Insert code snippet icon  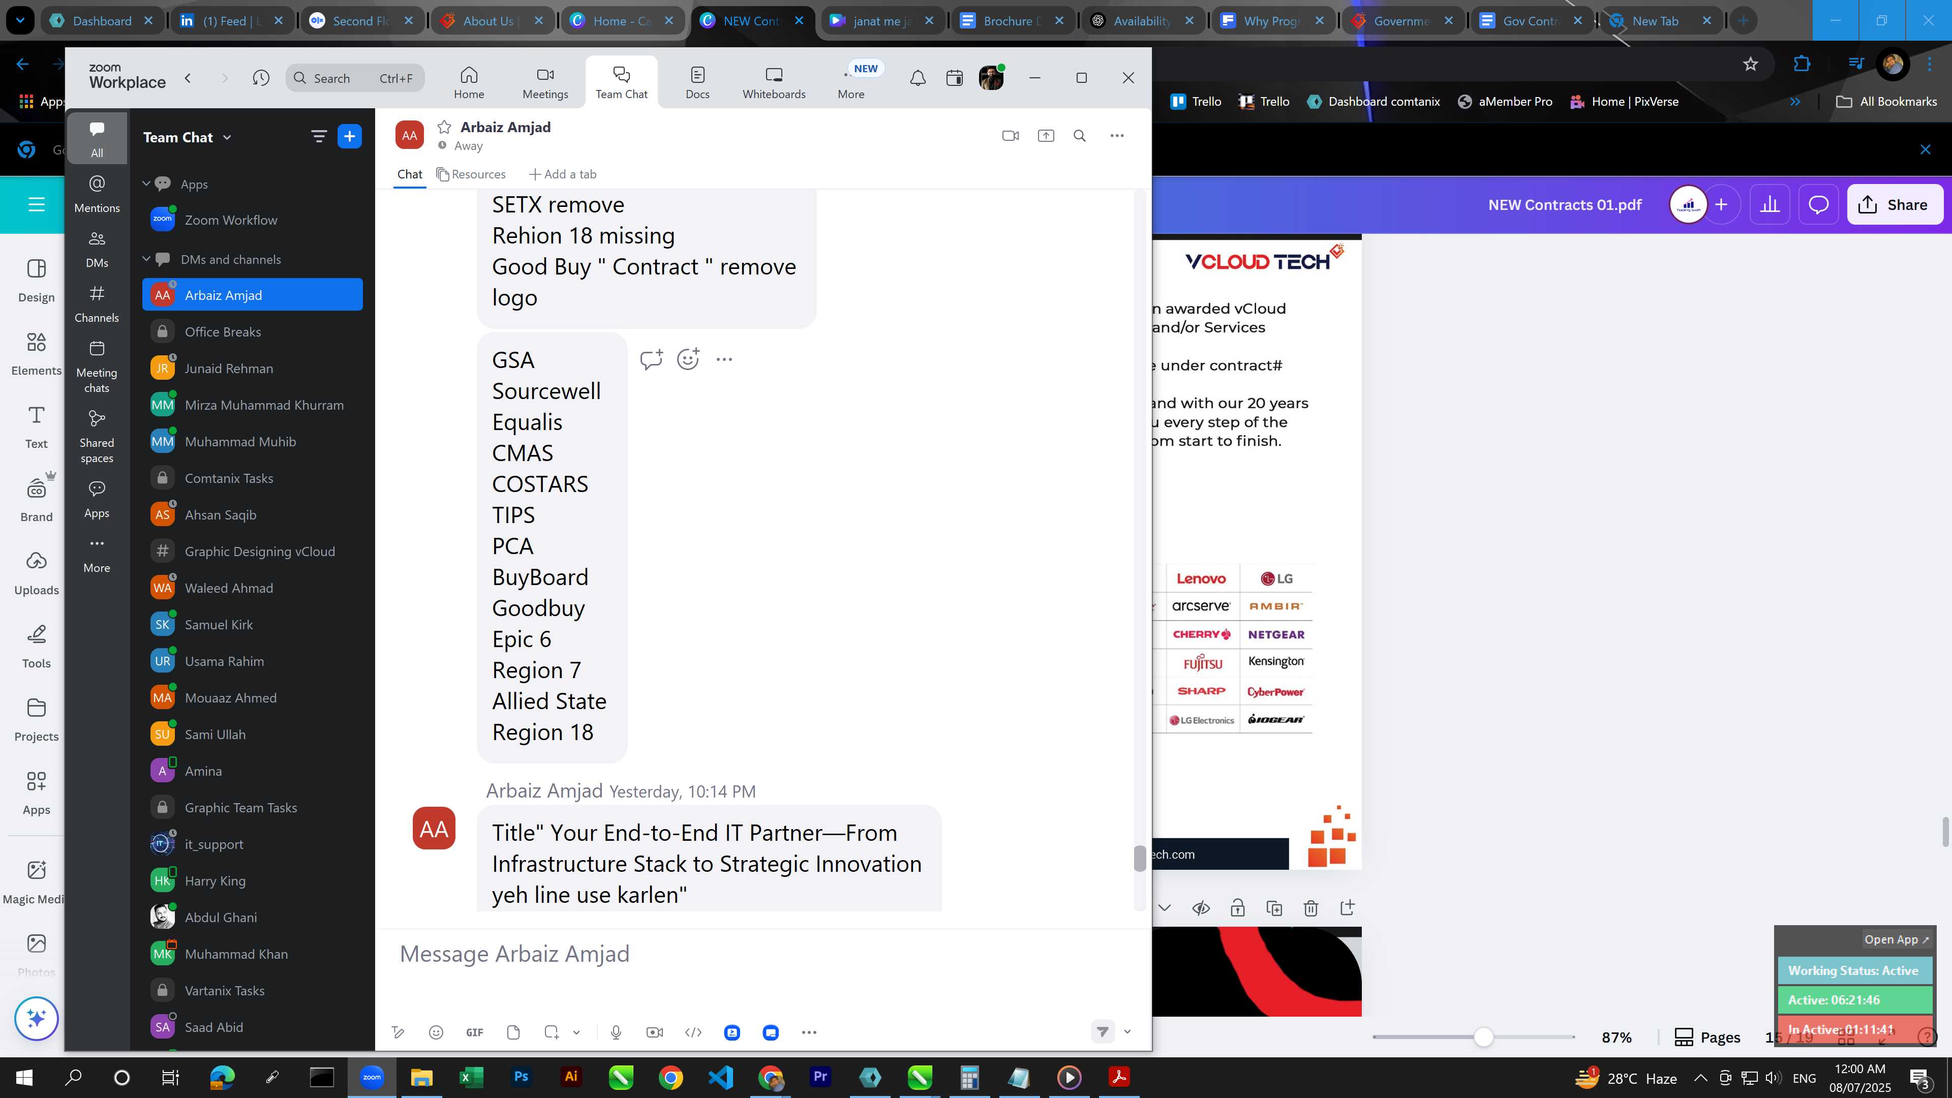click(x=693, y=1032)
